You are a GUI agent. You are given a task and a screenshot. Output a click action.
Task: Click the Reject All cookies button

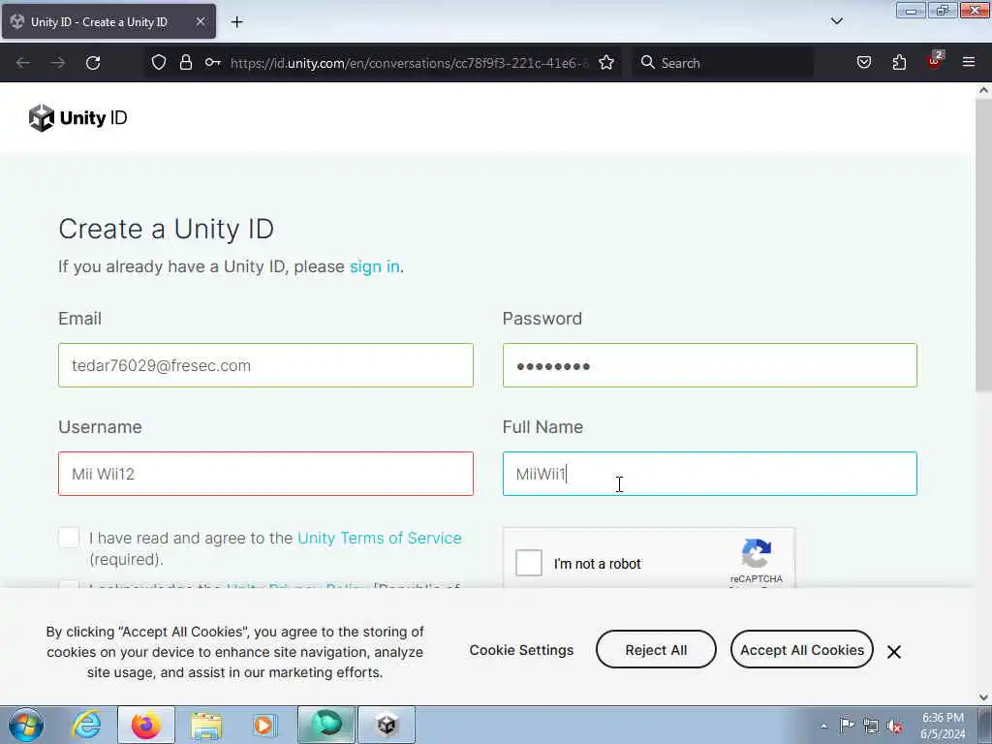click(656, 650)
